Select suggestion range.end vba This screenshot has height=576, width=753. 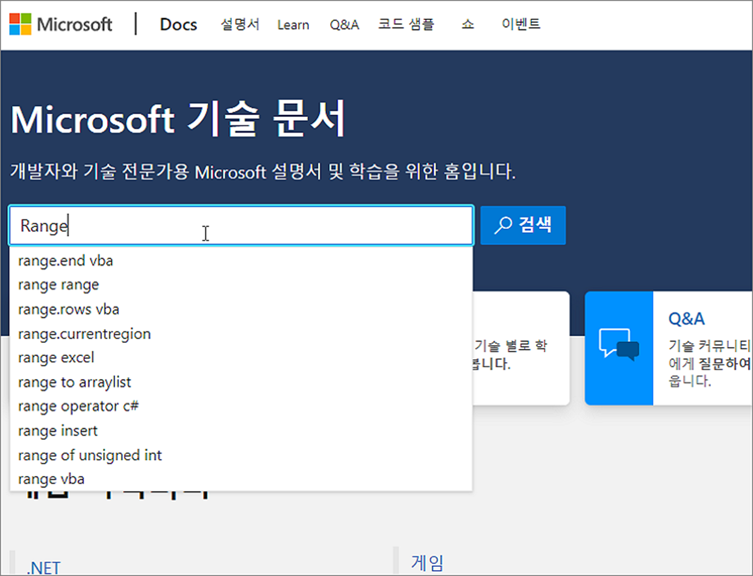[x=241, y=261]
